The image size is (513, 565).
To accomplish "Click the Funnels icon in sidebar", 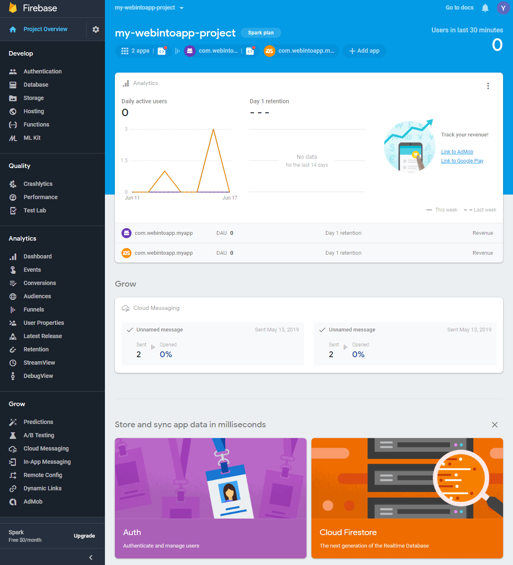I will pyautogui.click(x=13, y=309).
